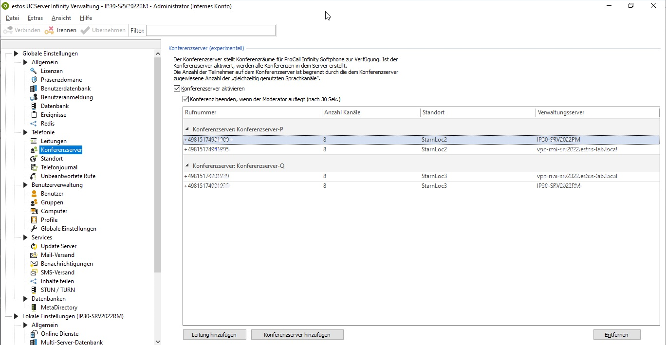This screenshot has height=345, width=666.
Task: Collapse the Lokale Einstellungen (IP30-SRV2022RM) node
Action: [16, 316]
